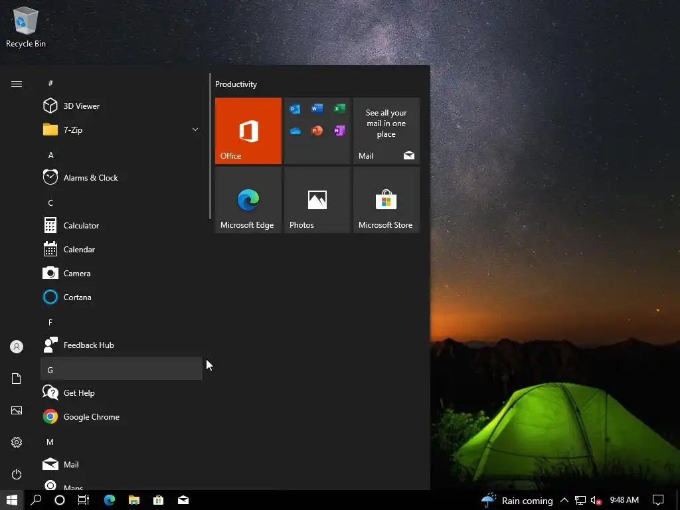Open Mail from the app list
Viewport: 680px width, 510px height.
coord(122,464)
